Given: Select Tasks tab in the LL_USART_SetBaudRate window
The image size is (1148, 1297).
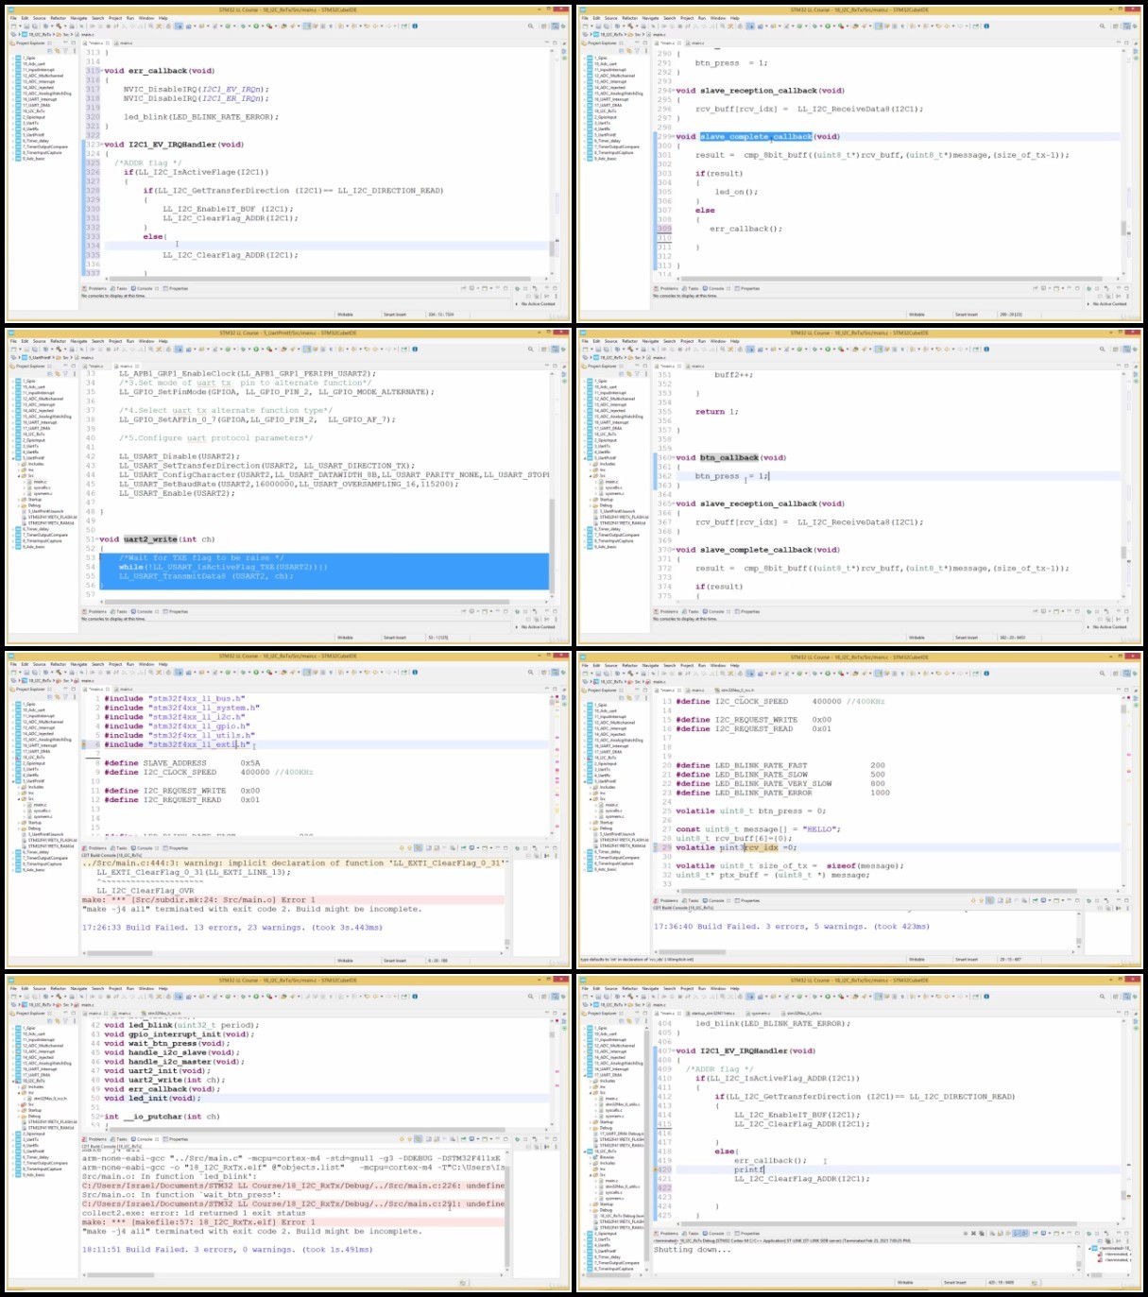Looking at the screenshot, I should point(120,611).
